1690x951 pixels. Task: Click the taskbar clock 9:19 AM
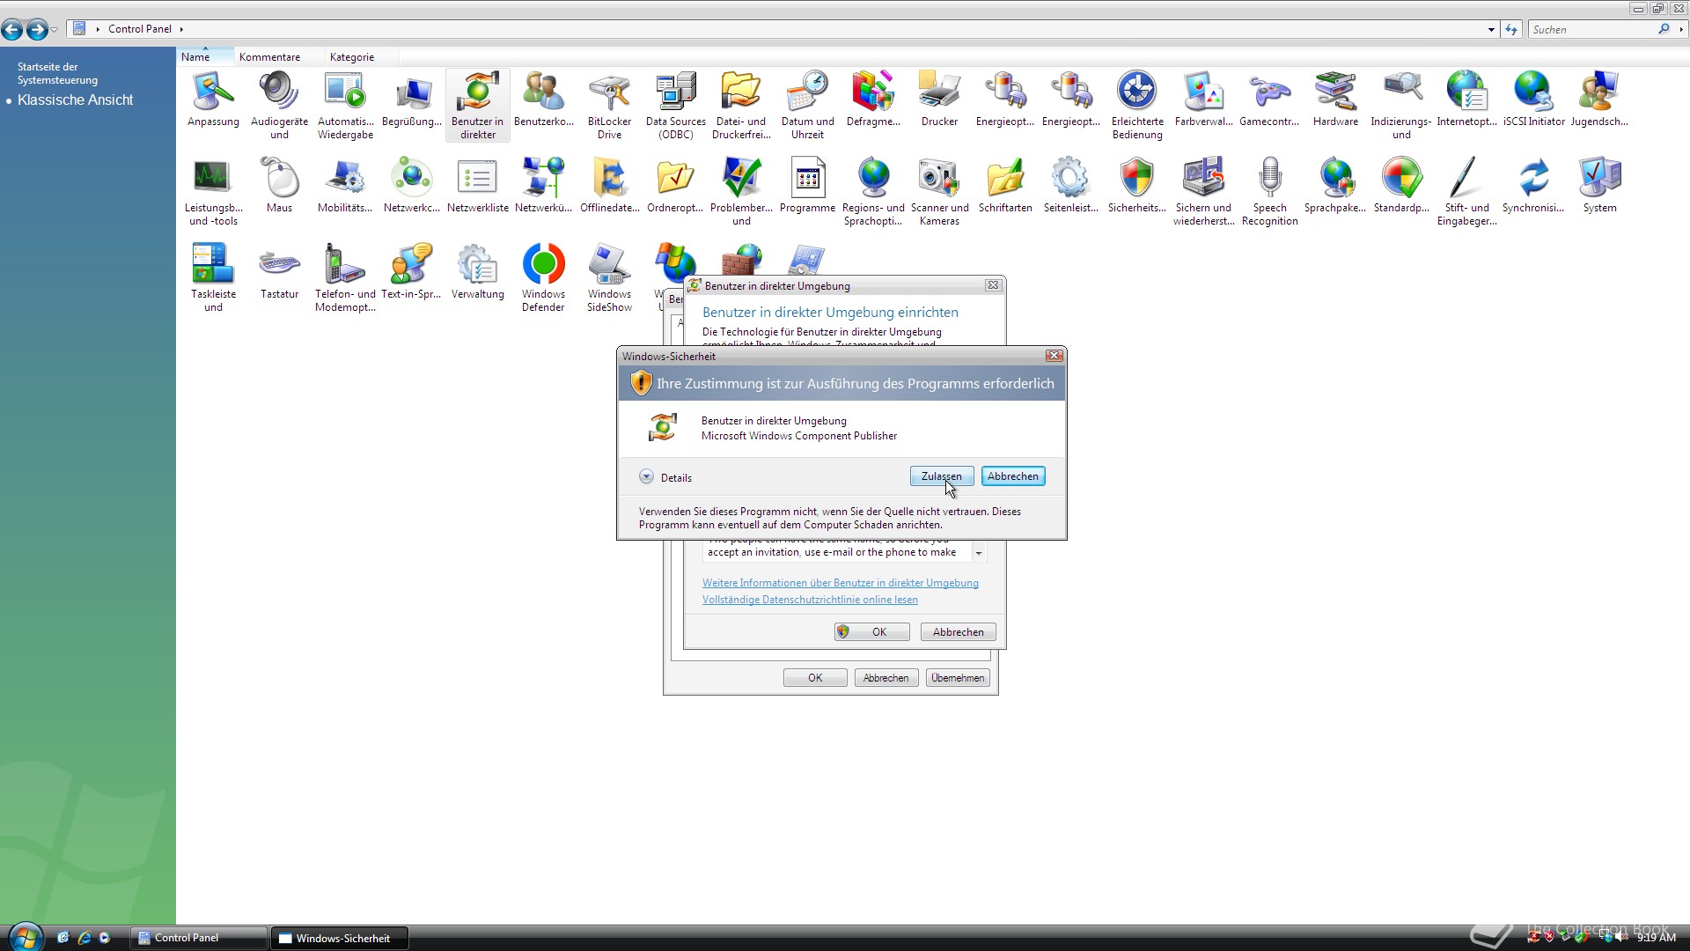pos(1656,938)
